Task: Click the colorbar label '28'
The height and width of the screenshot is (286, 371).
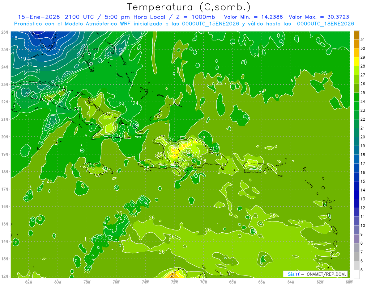Action: click(363, 66)
